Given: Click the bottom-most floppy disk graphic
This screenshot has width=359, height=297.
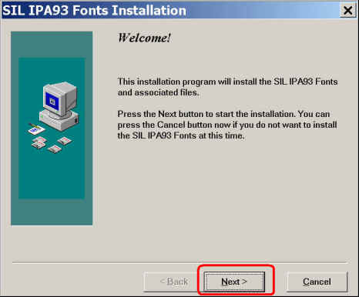Looking at the screenshot, I should tap(55, 149).
